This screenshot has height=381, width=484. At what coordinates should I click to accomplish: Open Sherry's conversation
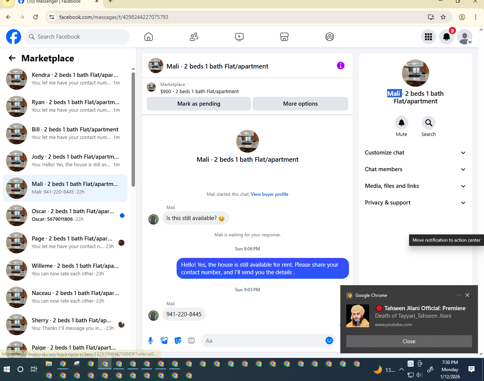click(65, 325)
